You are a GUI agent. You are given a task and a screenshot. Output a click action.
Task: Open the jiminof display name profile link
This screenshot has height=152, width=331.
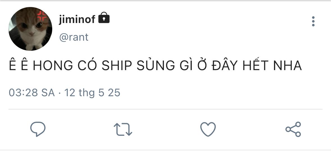coord(77,19)
